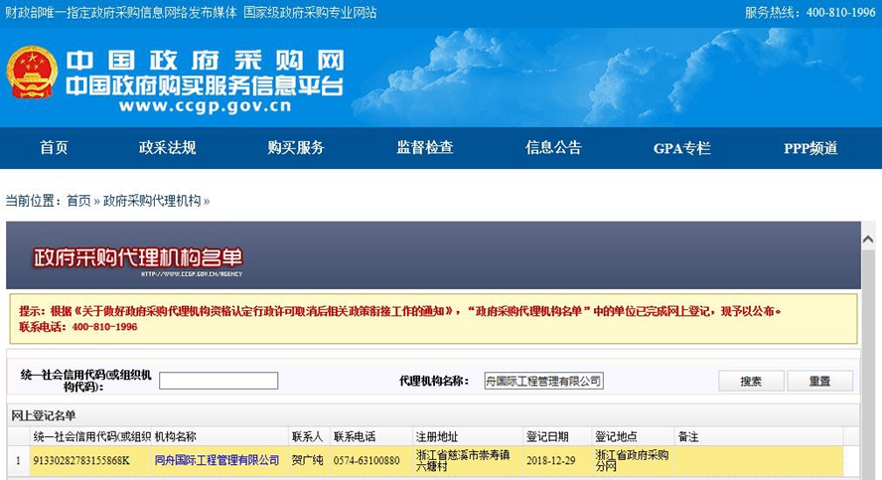The height and width of the screenshot is (480, 882).
Task: Click the 登记日期 column header
Action: [x=557, y=436]
